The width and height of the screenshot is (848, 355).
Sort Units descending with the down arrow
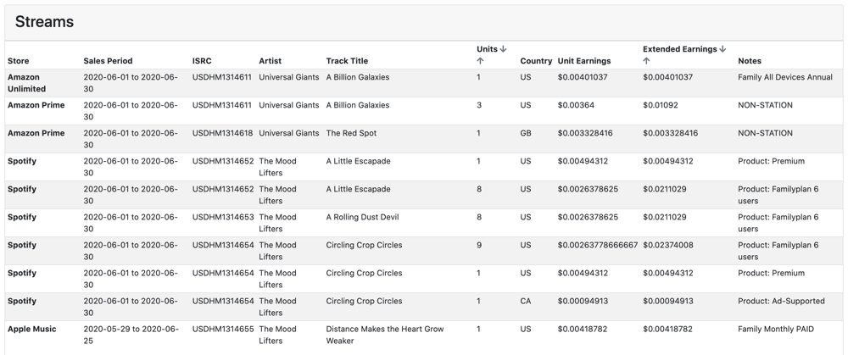503,49
